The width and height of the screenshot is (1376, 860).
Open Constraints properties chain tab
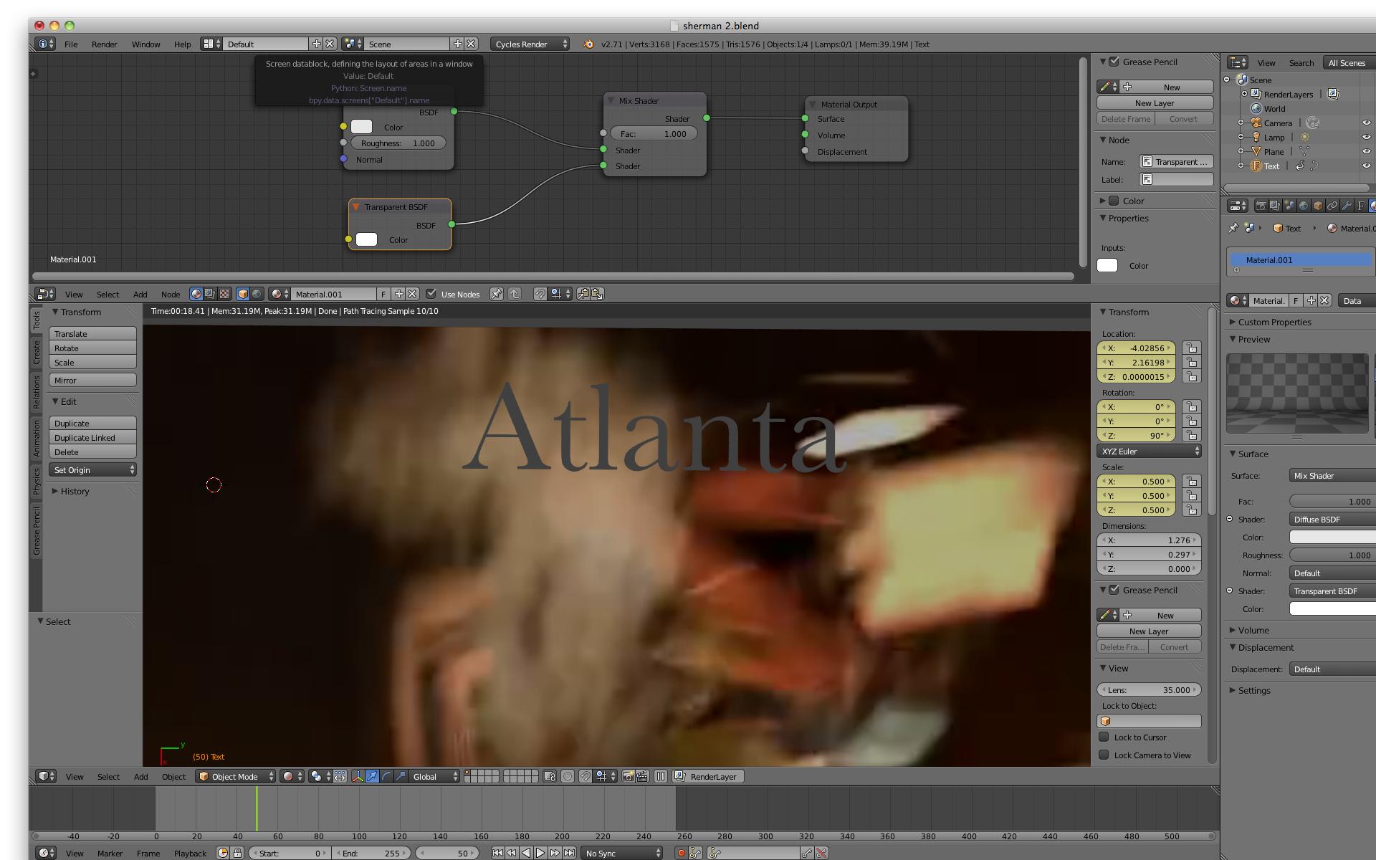pos(1332,206)
